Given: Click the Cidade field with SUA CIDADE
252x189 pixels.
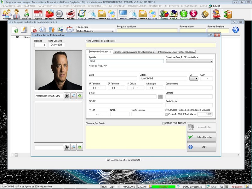Looking at the screenshot, I should 163,78.
